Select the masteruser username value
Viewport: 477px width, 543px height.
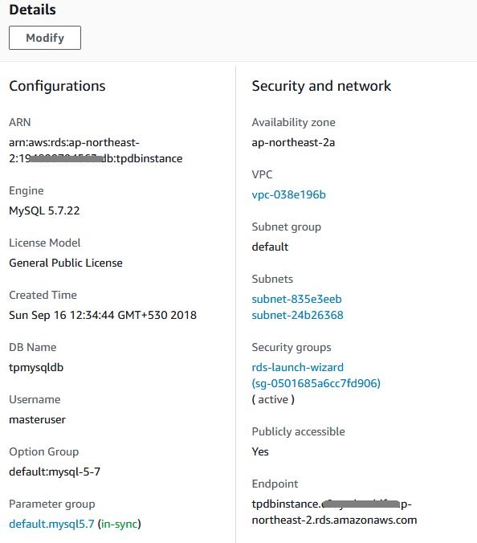click(38, 420)
